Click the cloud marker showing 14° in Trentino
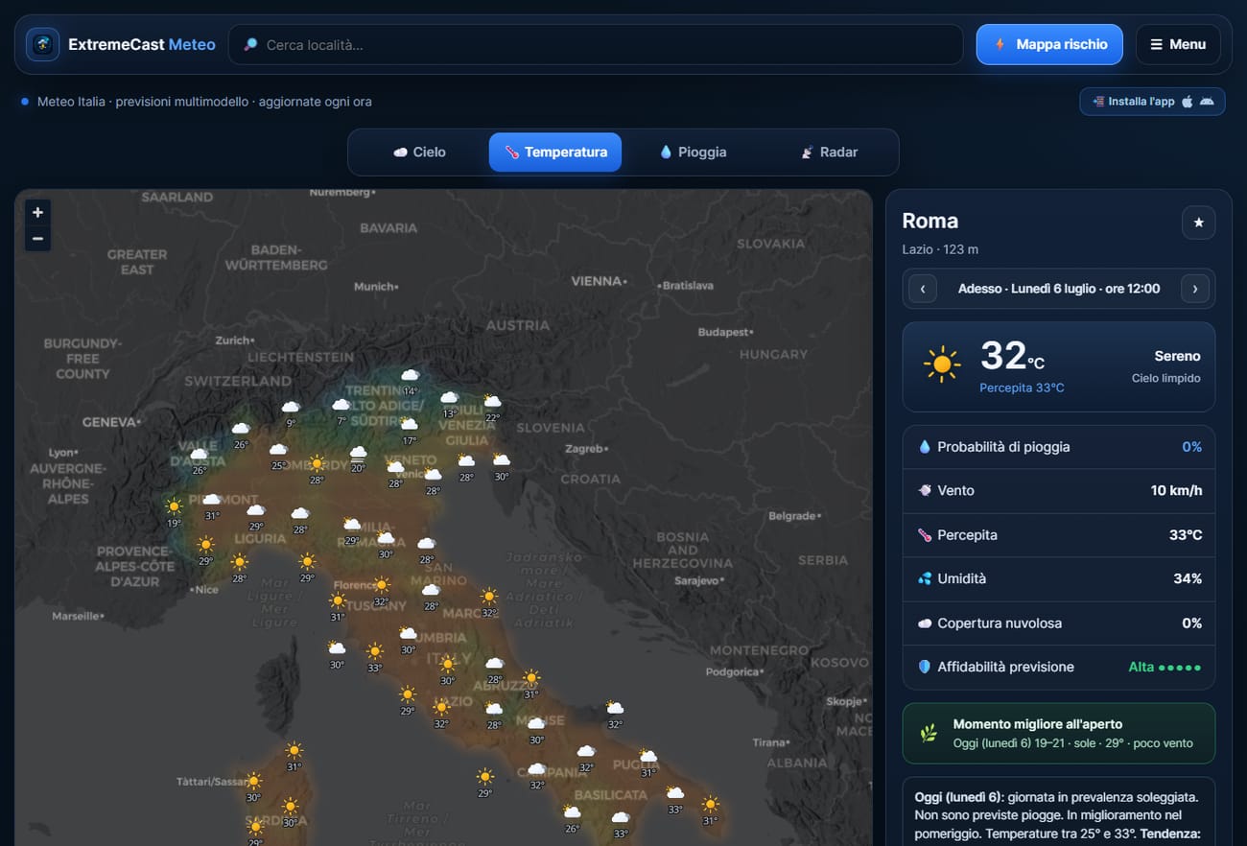Viewport: 1247px width, 846px height. click(x=411, y=380)
